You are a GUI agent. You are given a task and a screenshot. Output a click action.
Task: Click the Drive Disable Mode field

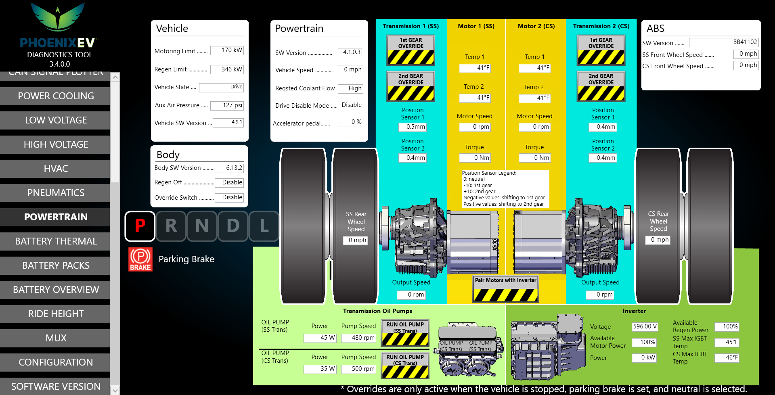[350, 105]
